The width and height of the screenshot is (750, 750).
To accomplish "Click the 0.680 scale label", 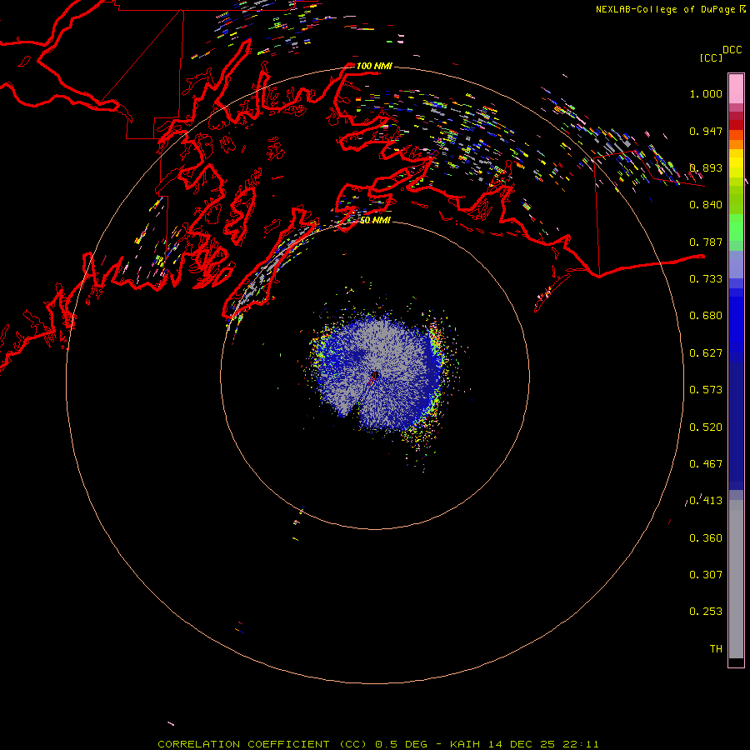I will pos(706,316).
